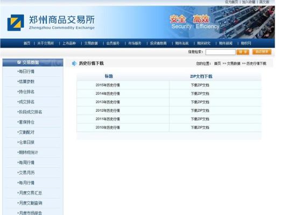Viewport: 288px width, 215px height.
Task: Open the 期市法规 navigation menu
Action: [182, 44]
